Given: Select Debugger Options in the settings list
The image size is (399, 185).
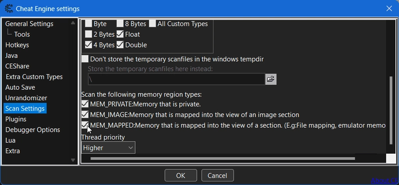Looking at the screenshot, I should point(32,130).
